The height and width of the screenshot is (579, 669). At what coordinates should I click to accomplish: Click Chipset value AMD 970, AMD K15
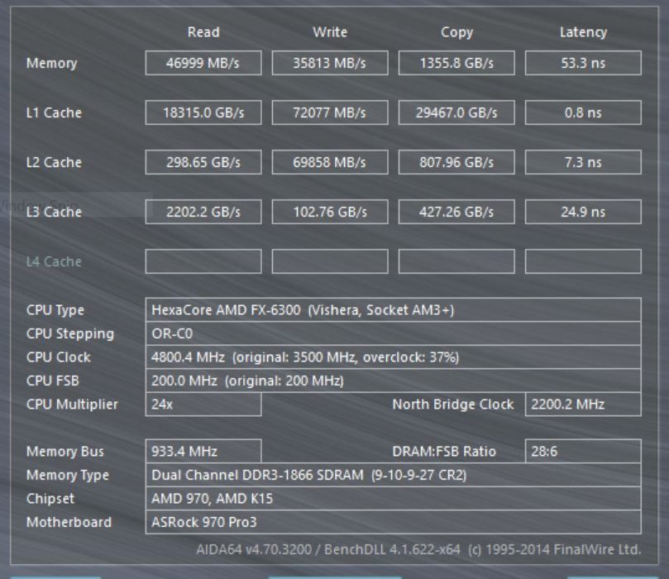point(393,498)
